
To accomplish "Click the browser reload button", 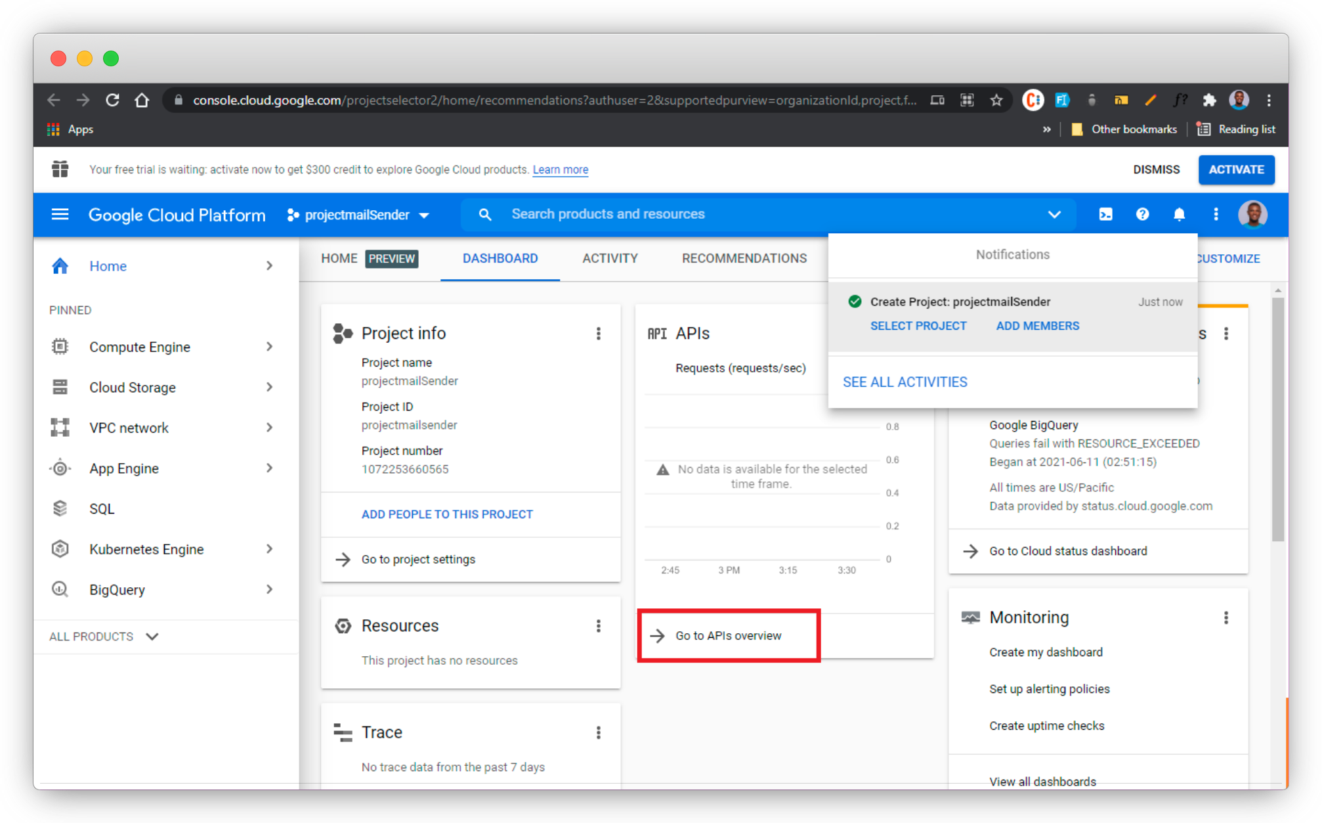I will (x=113, y=100).
